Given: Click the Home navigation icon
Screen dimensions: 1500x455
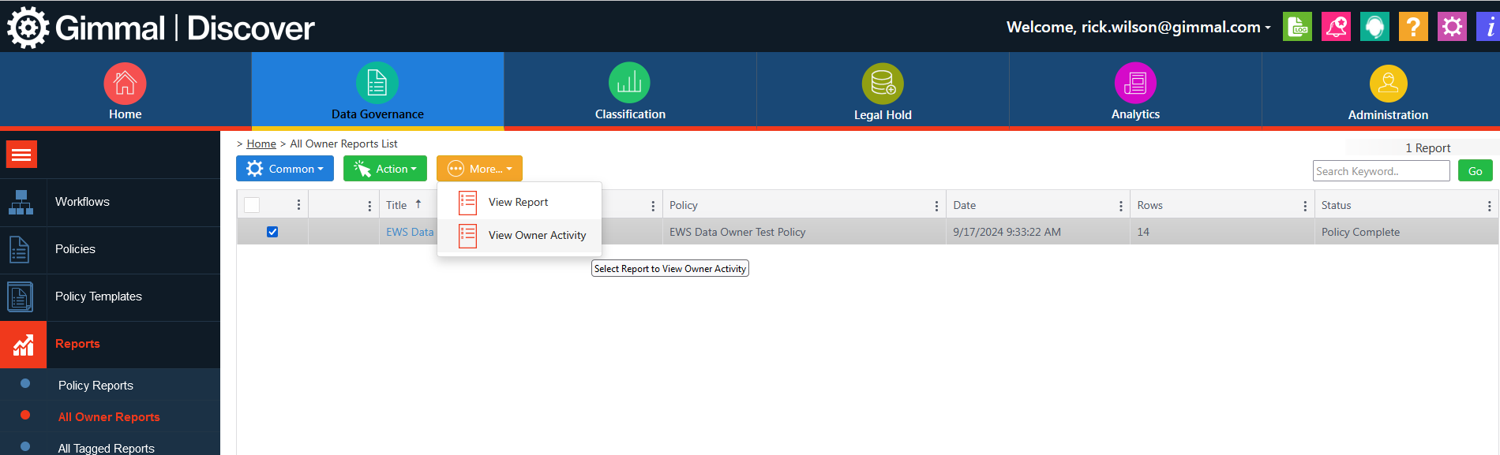Looking at the screenshot, I should tap(125, 84).
